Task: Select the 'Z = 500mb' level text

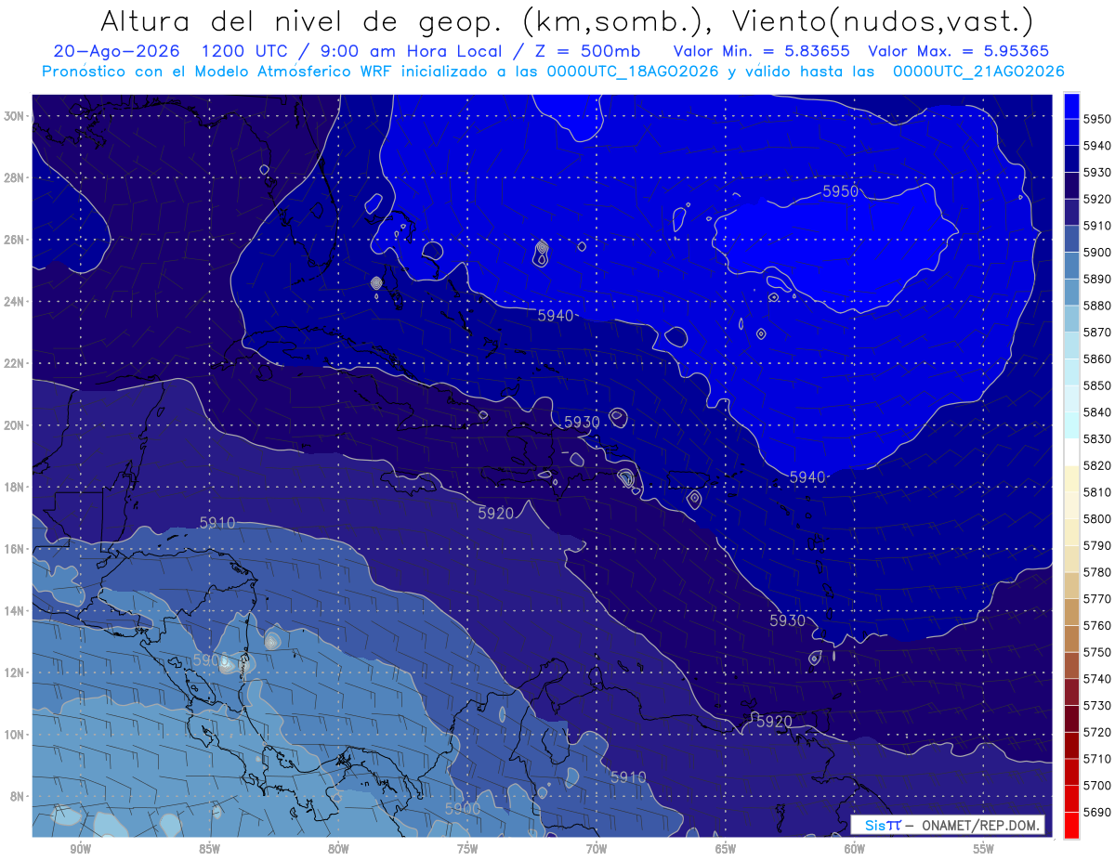Action: [586, 51]
